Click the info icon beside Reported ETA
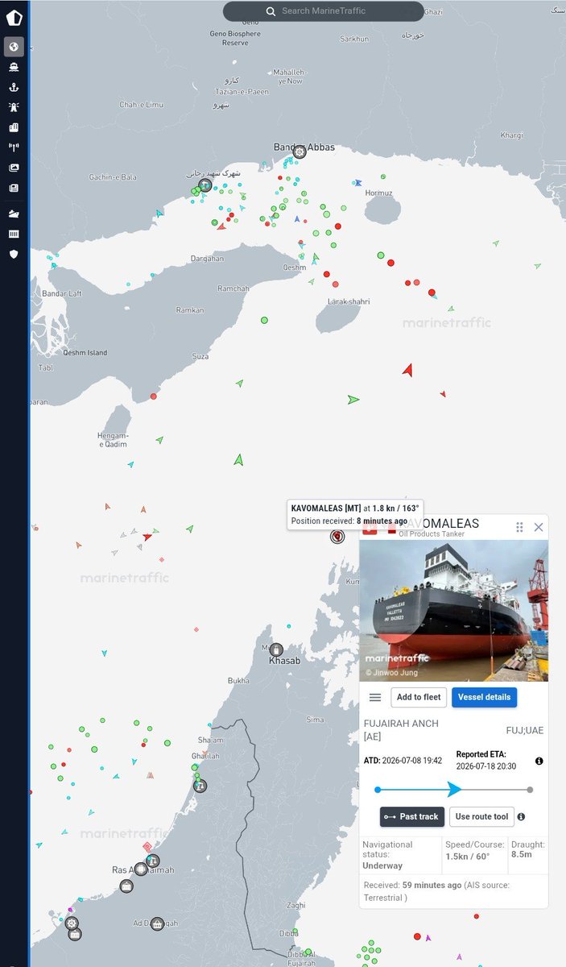 (539, 761)
